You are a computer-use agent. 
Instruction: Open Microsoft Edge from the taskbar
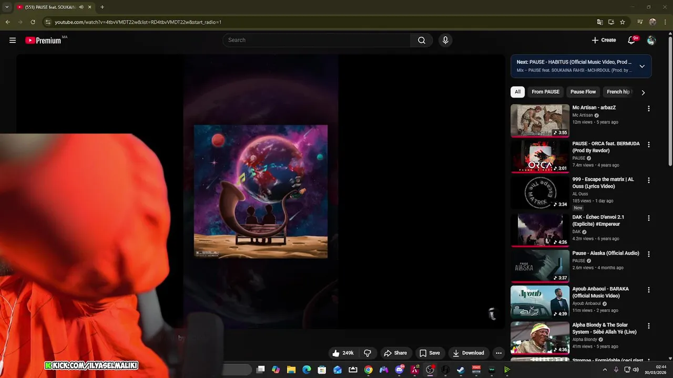(x=307, y=370)
